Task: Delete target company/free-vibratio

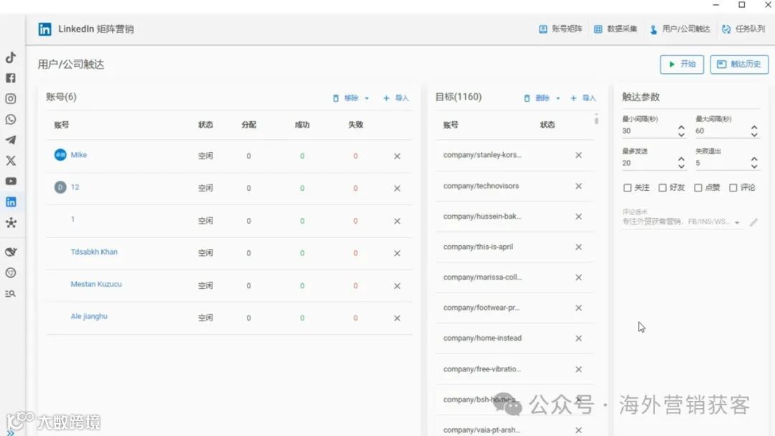Action: pos(578,369)
